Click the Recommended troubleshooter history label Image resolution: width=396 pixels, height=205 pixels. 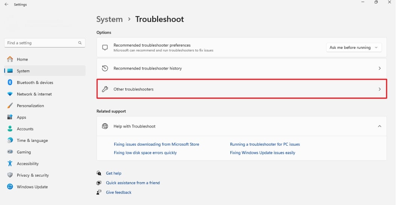(x=148, y=68)
